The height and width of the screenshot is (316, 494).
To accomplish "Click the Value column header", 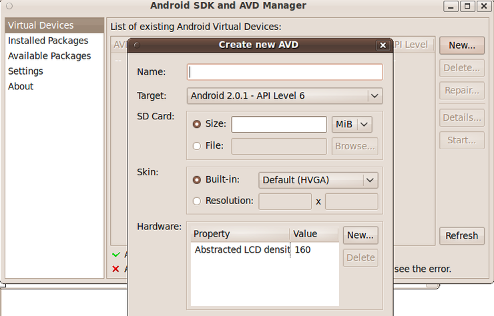I will tap(314, 234).
